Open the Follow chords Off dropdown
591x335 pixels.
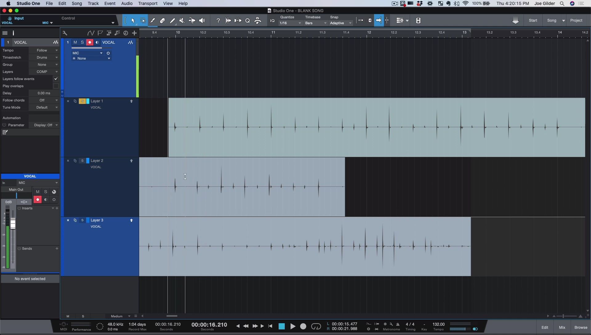[44, 100]
